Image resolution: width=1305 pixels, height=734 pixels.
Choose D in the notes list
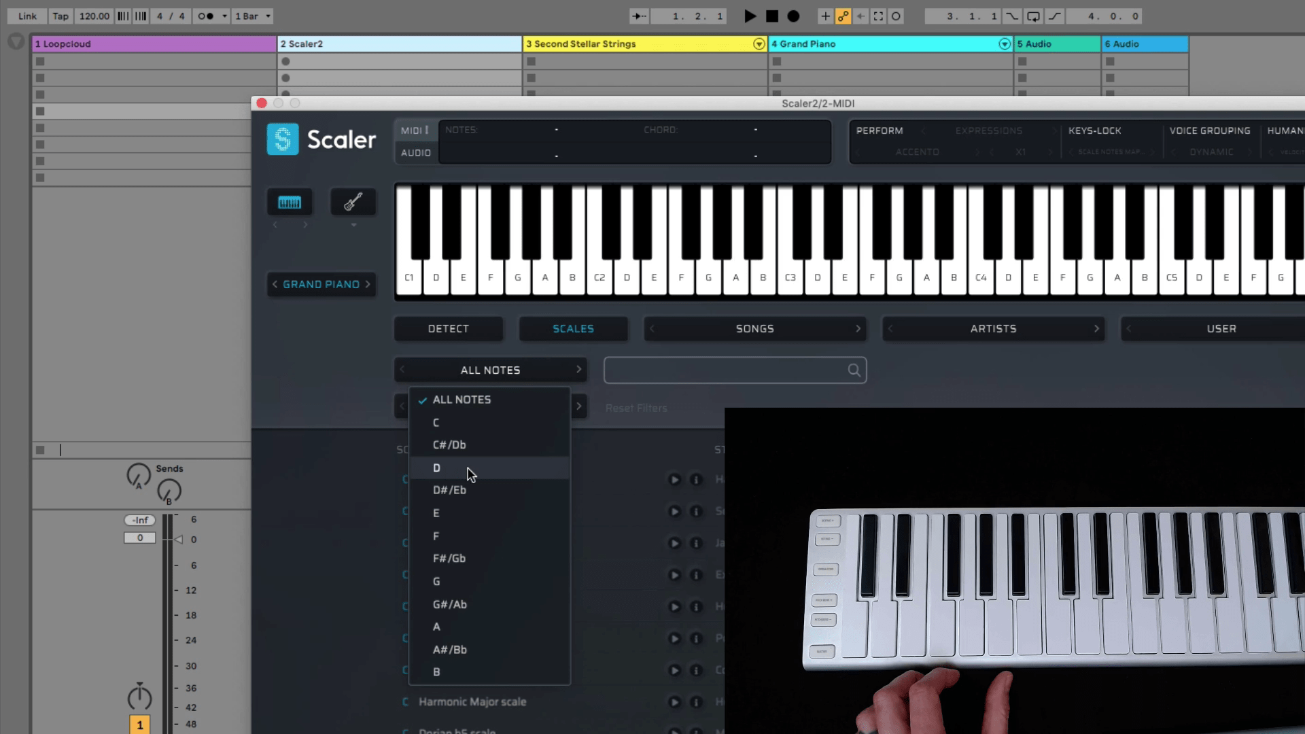point(489,468)
